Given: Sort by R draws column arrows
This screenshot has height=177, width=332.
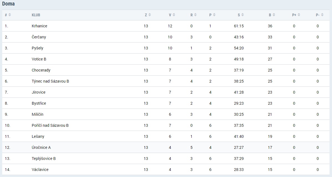Looking at the screenshot, I should click(x=196, y=15).
